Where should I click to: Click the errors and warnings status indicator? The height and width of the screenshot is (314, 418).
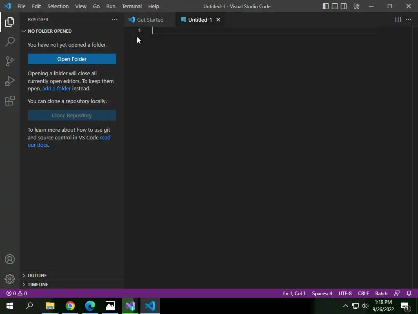[x=16, y=293]
